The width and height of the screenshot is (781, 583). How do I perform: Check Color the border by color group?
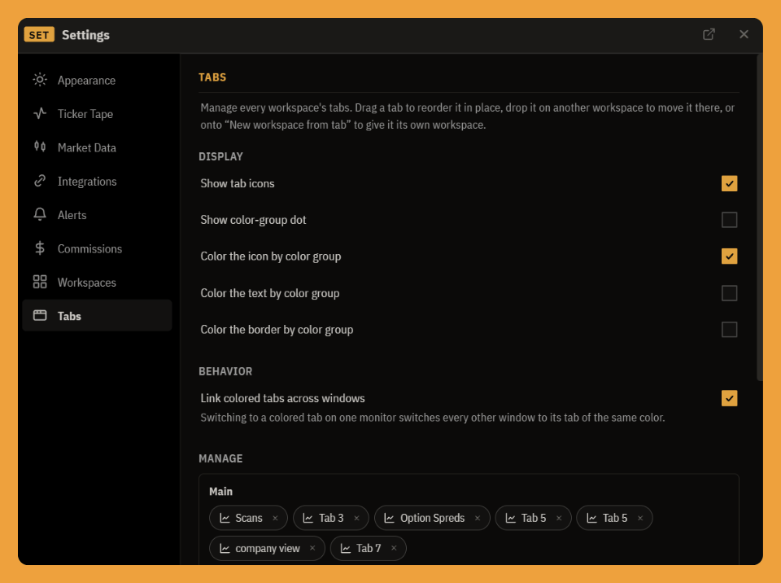729,329
